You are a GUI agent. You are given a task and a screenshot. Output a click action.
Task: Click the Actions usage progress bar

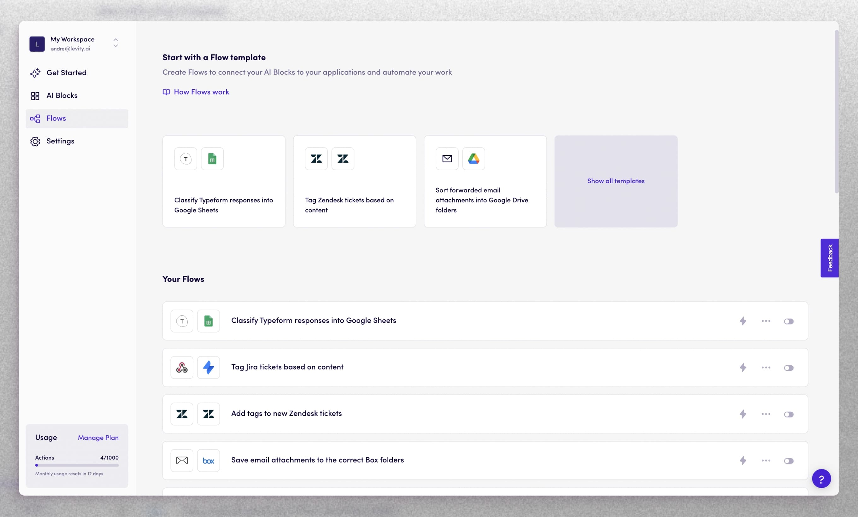77,465
